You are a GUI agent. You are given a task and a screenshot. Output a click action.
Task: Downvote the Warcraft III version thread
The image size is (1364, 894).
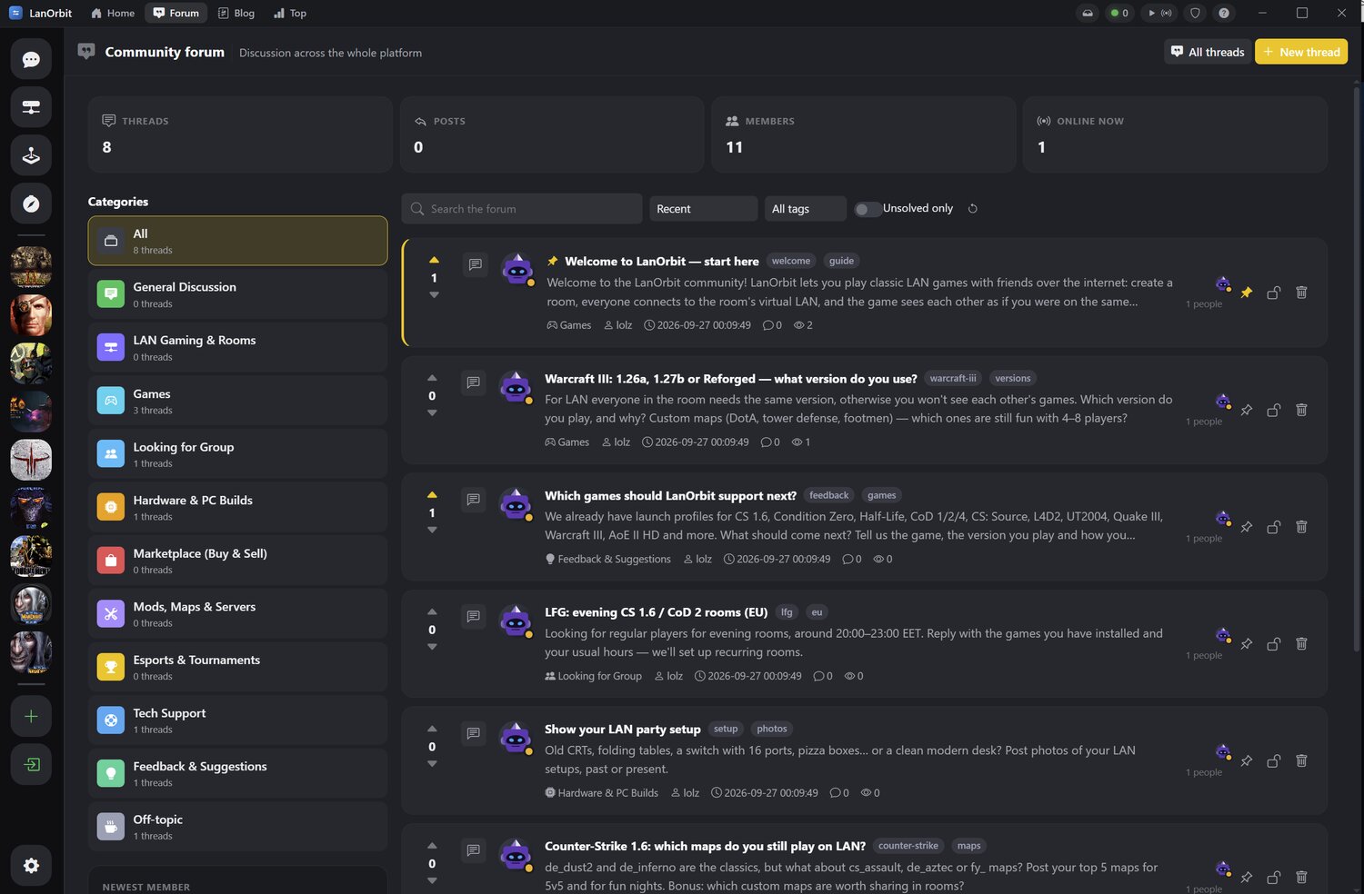[432, 413]
